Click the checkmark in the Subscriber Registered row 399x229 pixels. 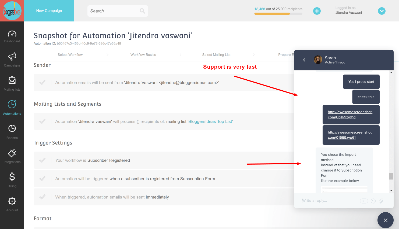click(x=42, y=160)
